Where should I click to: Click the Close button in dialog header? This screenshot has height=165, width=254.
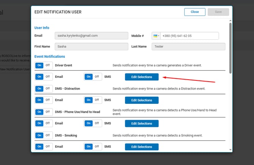pyautogui.click(x=194, y=12)
